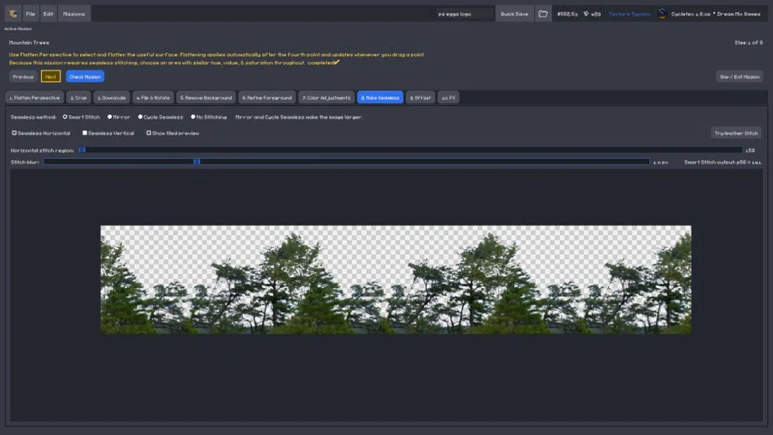The height and width of the screenshot is (435, 773).
Task: Open the Texture Tycoon link
Action: (x=630, y=14)
